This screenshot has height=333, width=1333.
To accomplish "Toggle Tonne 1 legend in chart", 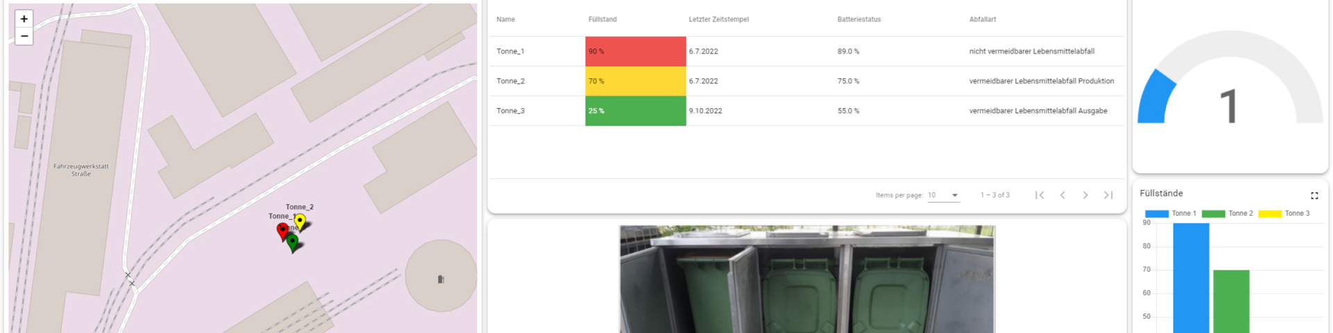I will 1171,214.
